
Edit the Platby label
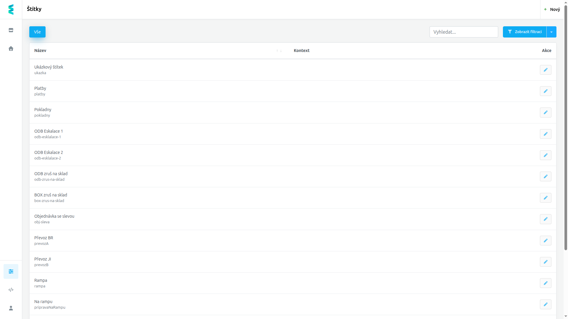tap(546, 91)
